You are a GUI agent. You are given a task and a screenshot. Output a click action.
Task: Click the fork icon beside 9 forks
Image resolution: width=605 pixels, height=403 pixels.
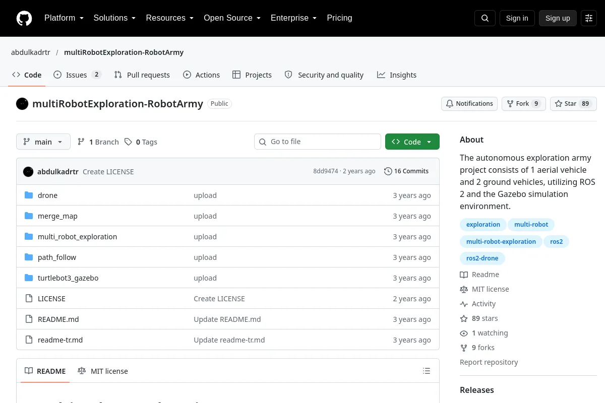click(x=464, y=348)
